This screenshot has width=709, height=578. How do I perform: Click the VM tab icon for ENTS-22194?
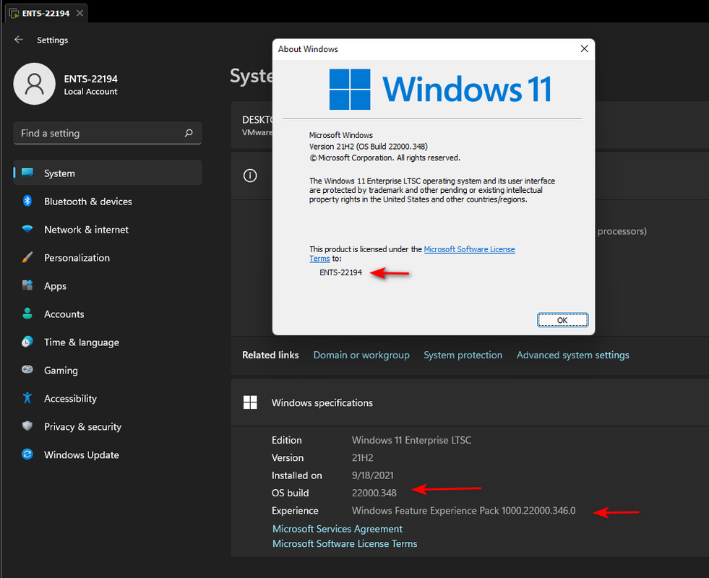click(x=14, y=14)
